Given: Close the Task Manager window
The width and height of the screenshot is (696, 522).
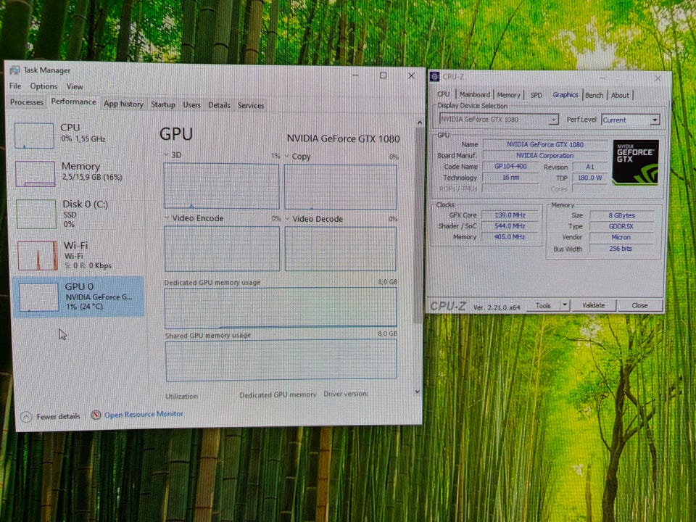Looking at the screenshot, I should [411, 76].
